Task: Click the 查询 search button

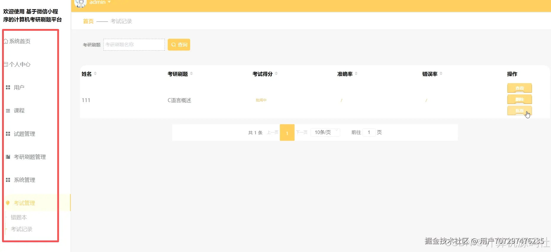Action: (179, 45)
